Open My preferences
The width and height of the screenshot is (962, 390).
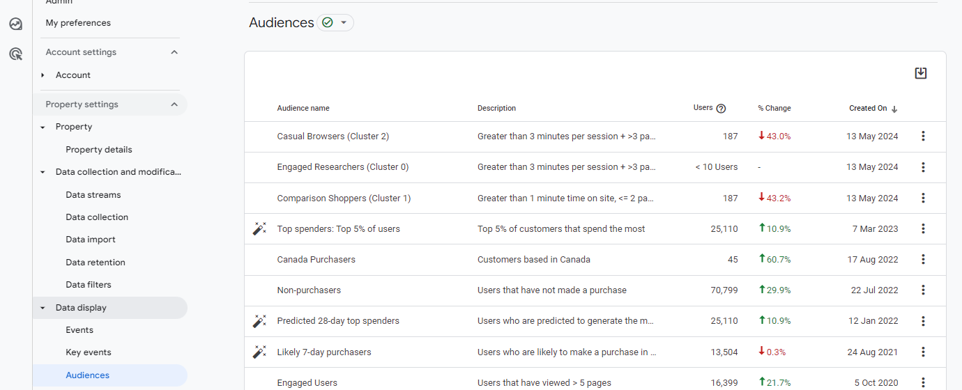pyautogui.click(x=78, y=23)
